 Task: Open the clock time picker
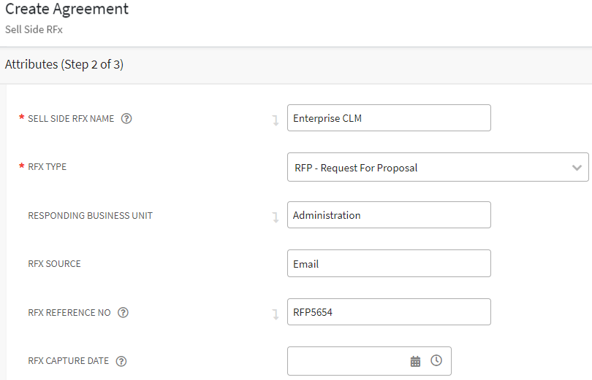436,360
